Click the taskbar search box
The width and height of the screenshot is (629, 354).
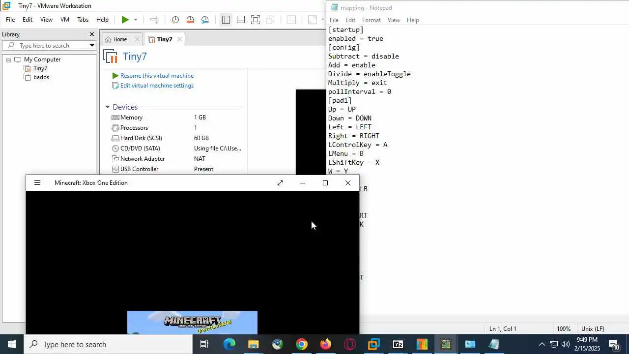pyautogui.click(x=108, y=344)
